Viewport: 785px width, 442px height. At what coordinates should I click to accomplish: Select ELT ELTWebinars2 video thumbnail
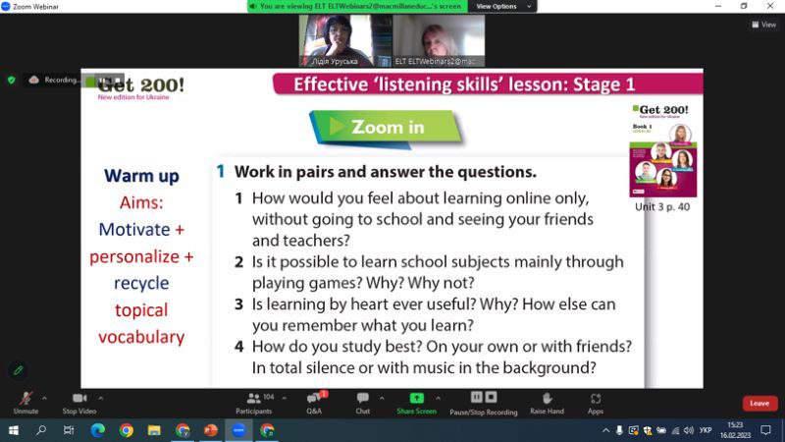(x=439, y=40)
